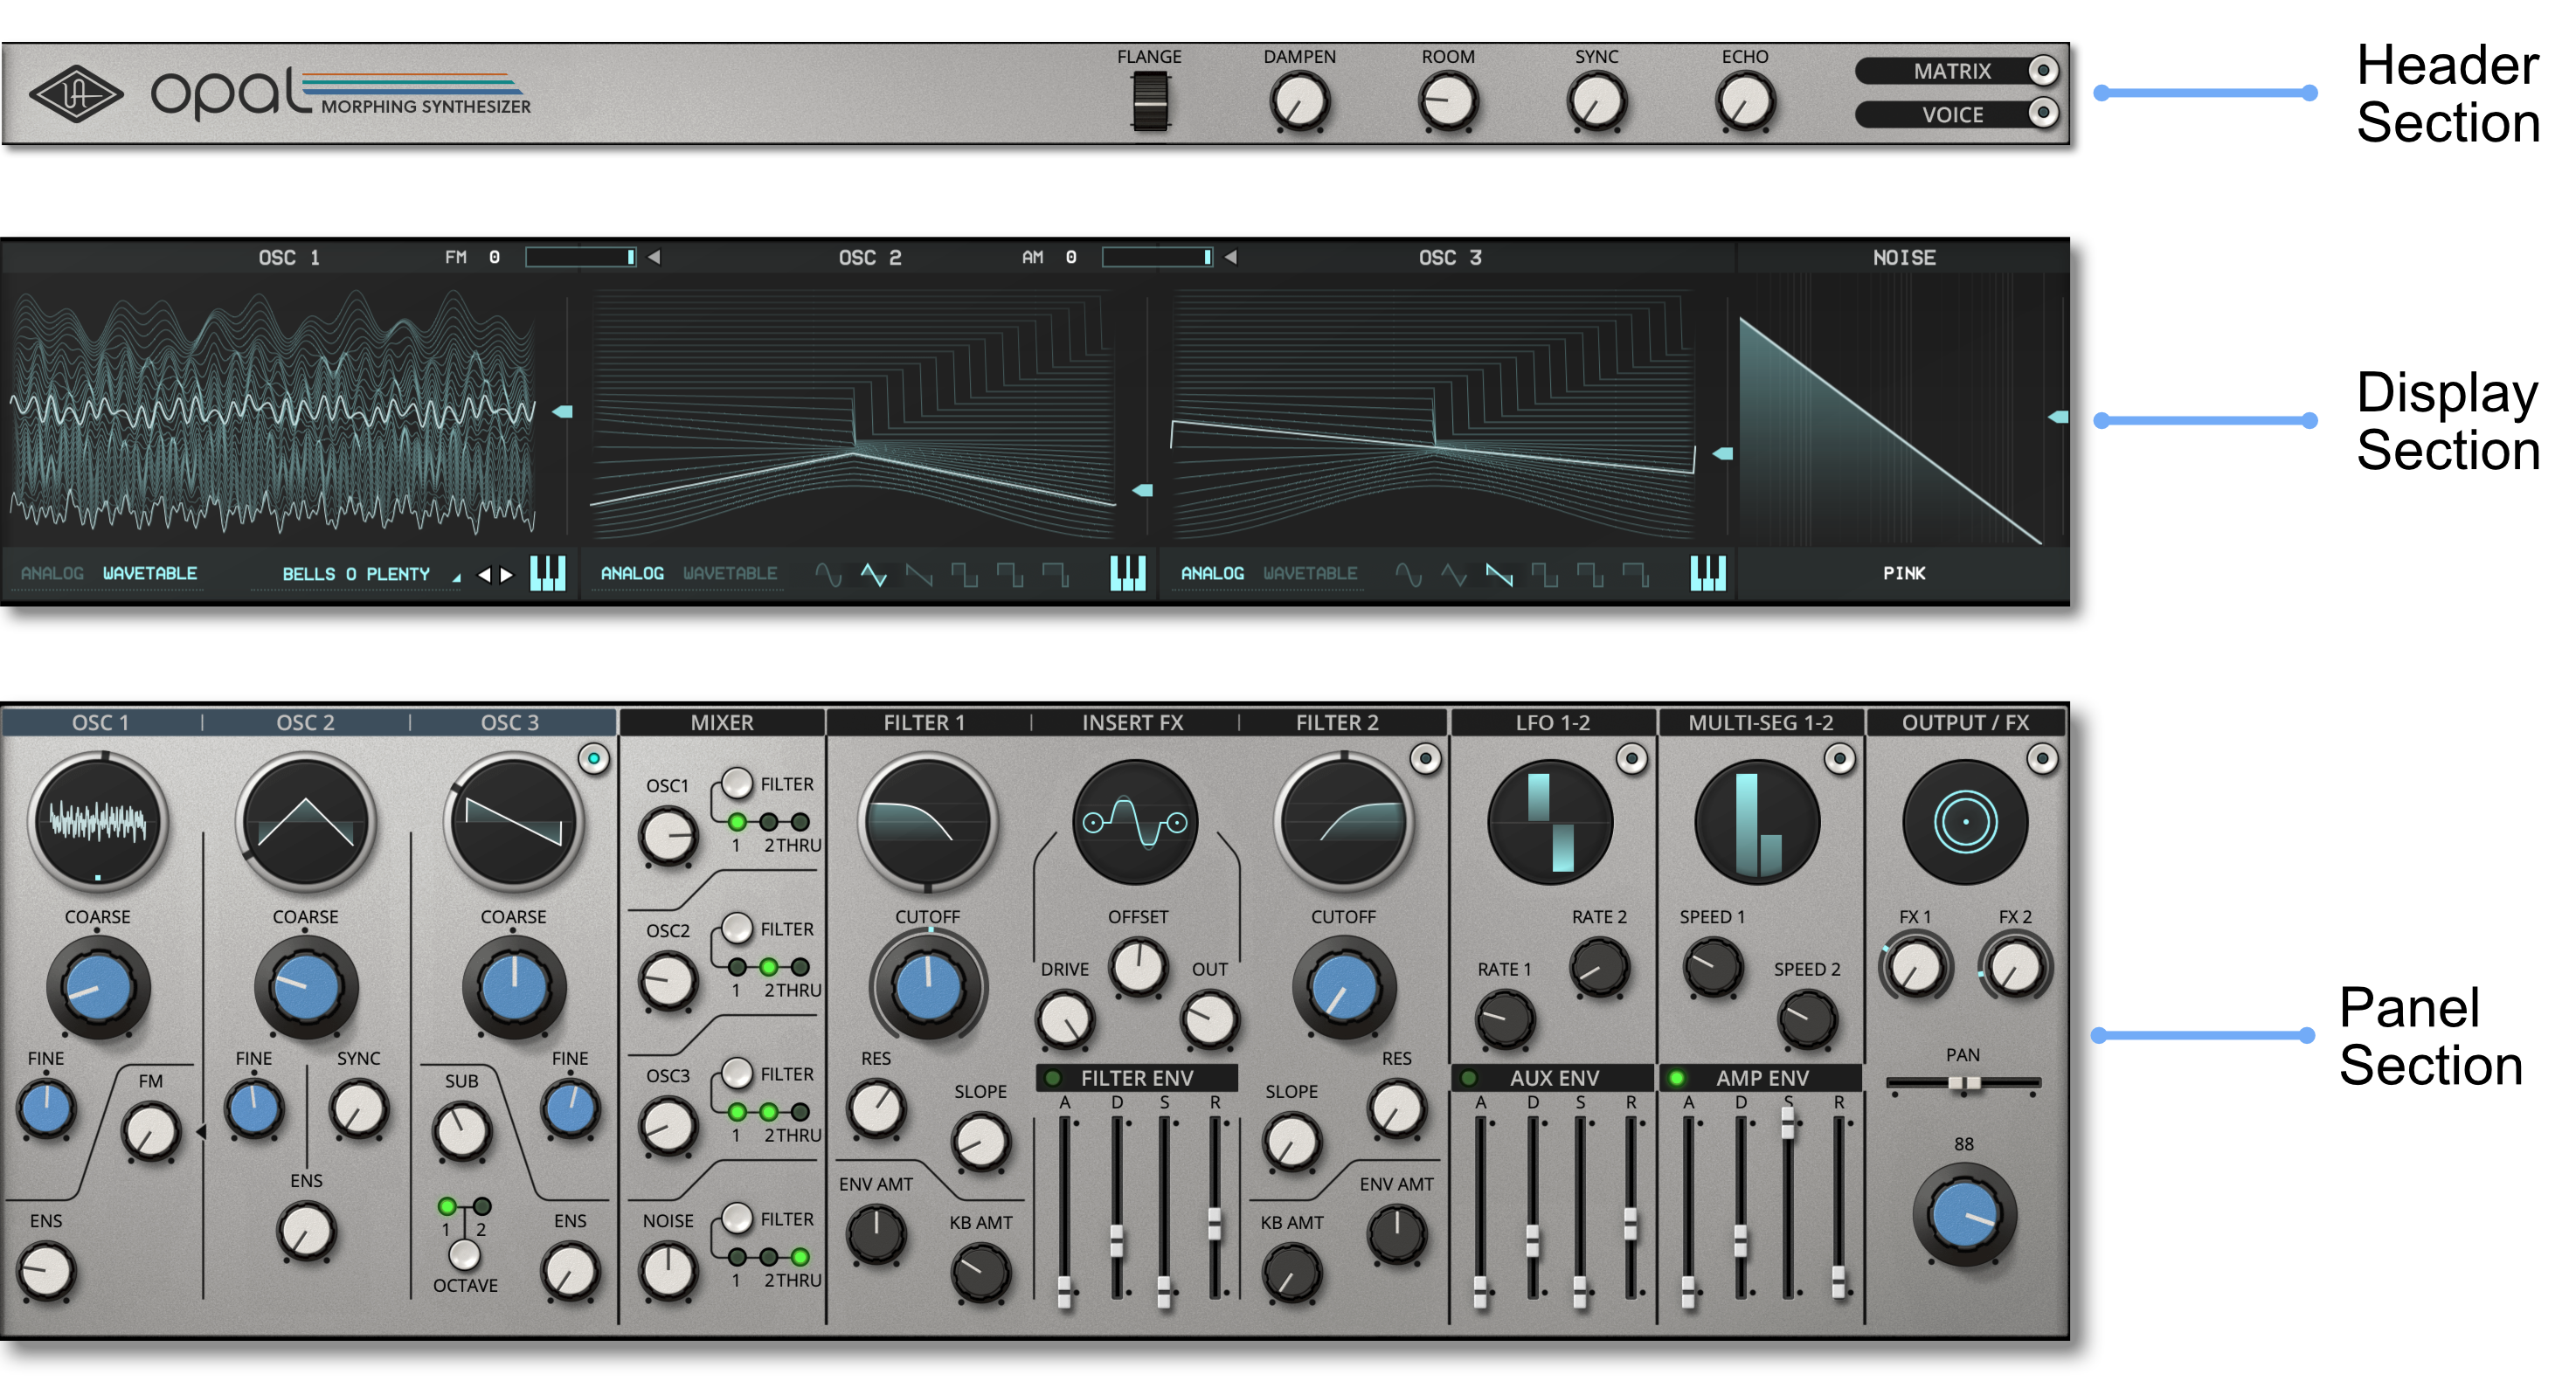Screen dimensions: 2576x1381
Task: Click the FM amount bar next to OSC 1
Action: 581,257
